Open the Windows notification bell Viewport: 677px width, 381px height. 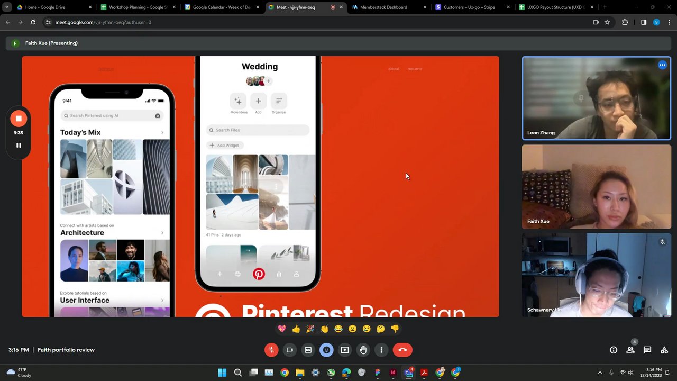tap(668, 373)
